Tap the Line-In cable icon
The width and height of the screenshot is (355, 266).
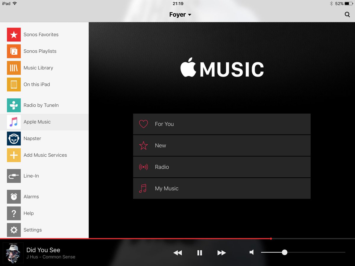[x=14, y=176]
